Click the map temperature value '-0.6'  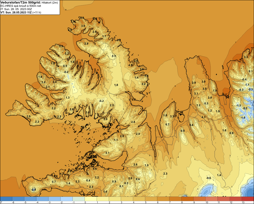tap(209, 178)
